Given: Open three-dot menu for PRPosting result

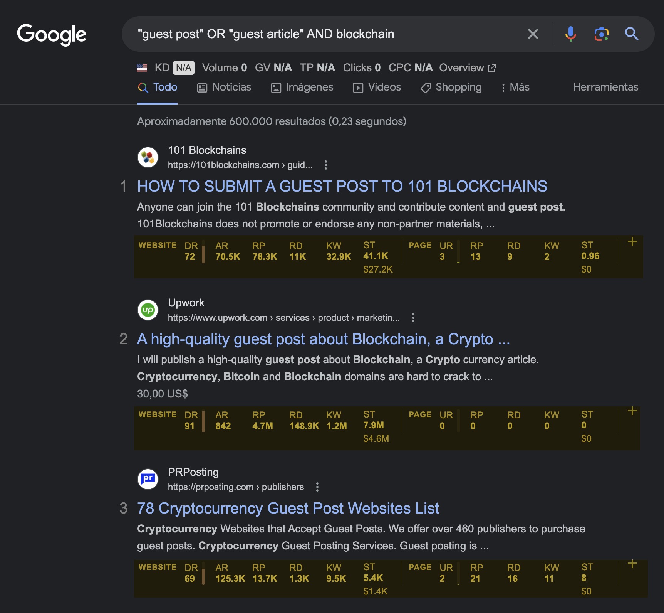Looking at the screenshot, I should coord(317,487).
